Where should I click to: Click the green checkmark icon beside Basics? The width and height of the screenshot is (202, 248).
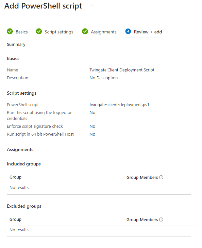coord(10,31)
